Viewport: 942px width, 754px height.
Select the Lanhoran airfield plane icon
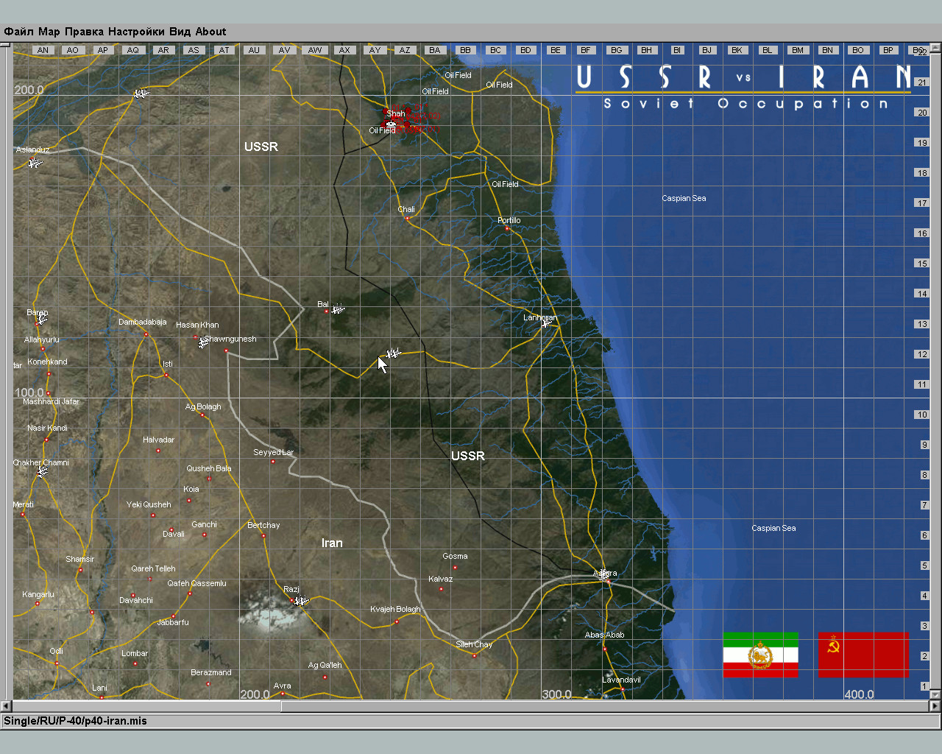point(546,322)
